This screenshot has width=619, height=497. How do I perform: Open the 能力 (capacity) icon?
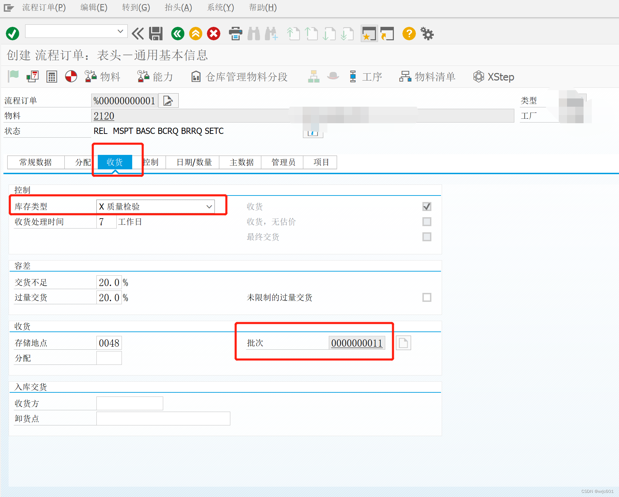155,76
